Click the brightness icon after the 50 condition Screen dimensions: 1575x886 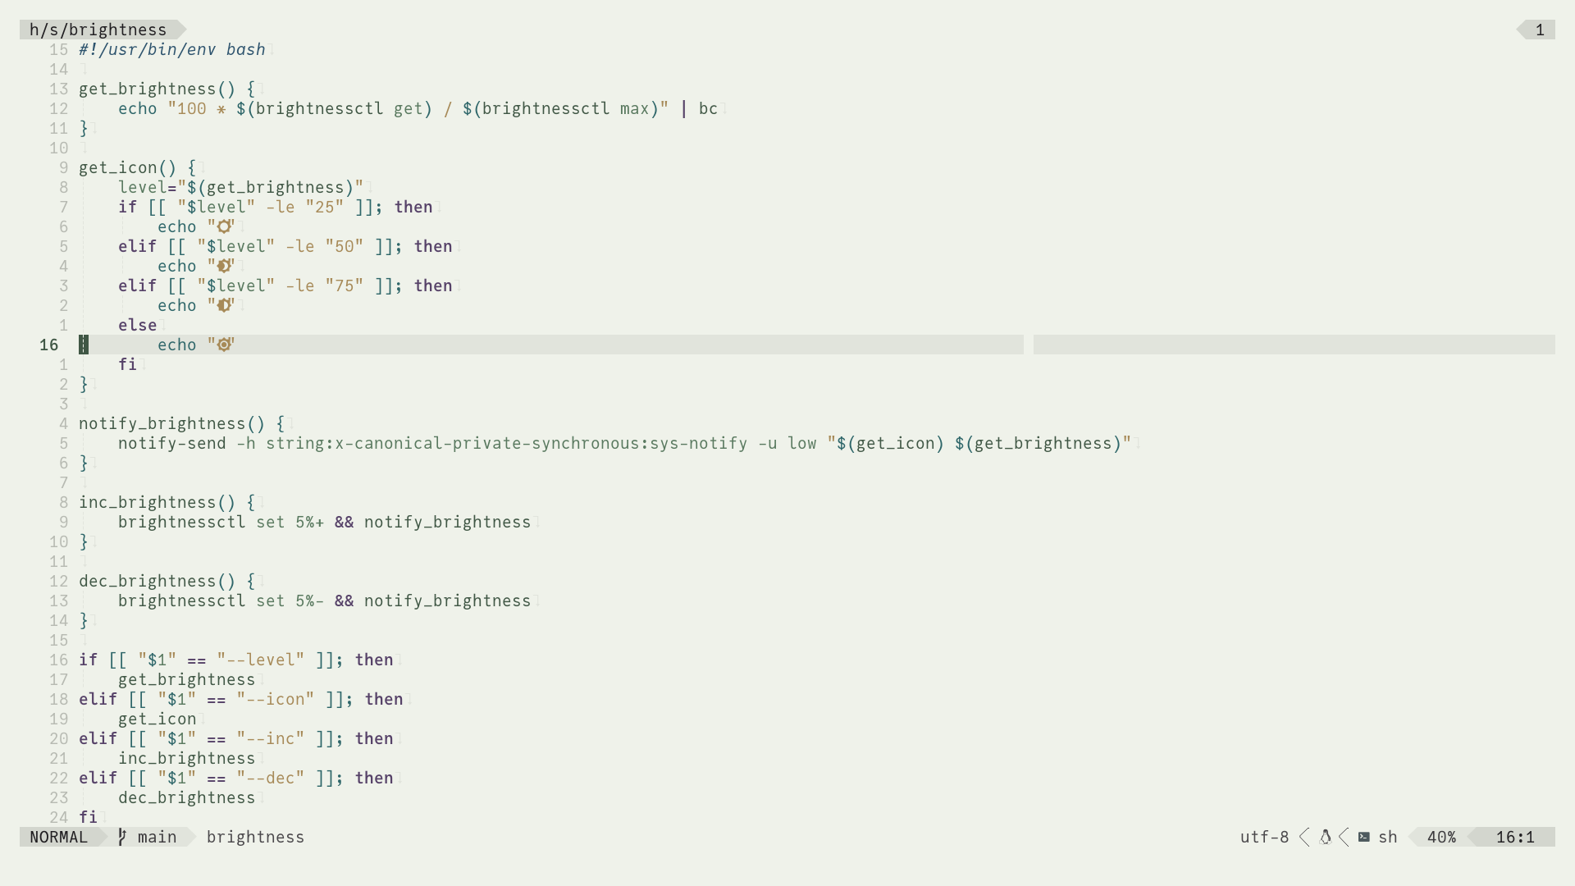point(225,266)
